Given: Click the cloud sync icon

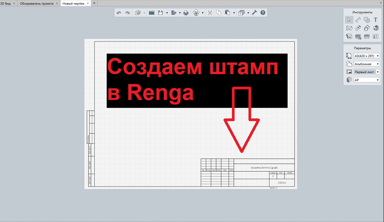Looking at the screenshot, I should coord(196,13).
